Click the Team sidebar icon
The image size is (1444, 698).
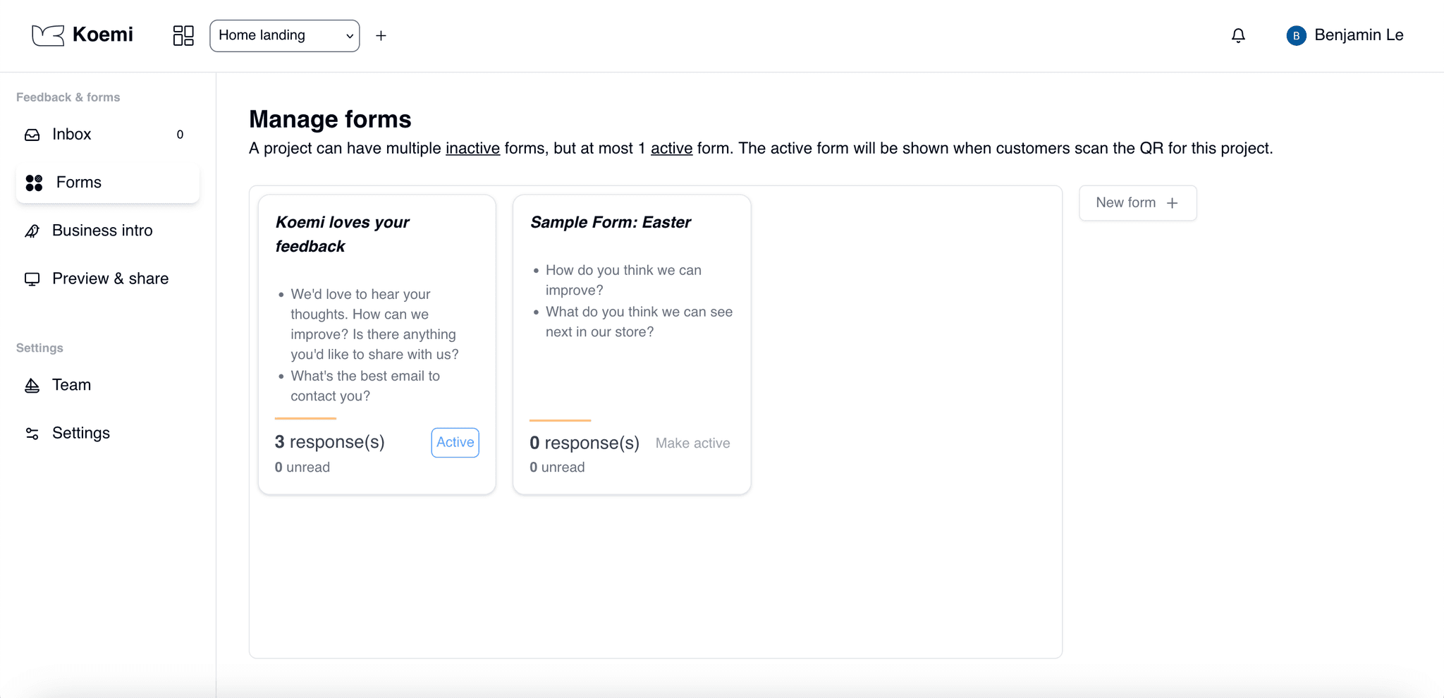tap(32, 386)
